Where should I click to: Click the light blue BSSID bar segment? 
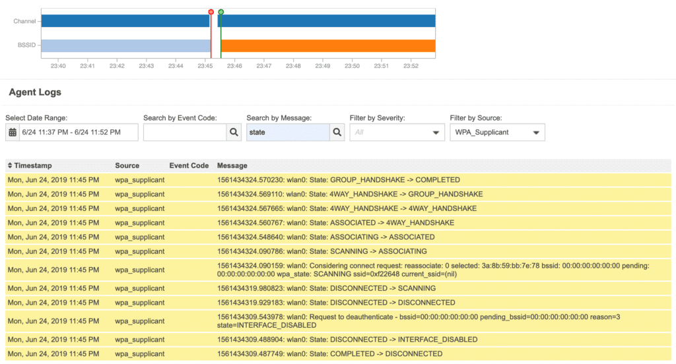[125, 45]
